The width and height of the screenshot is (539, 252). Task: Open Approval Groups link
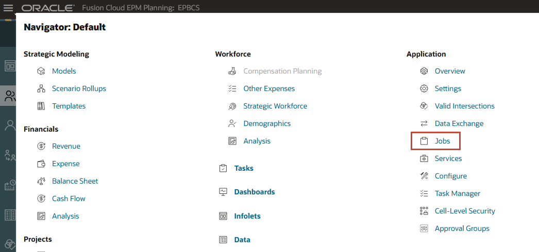pyautogui.click(x=462, y=229)
